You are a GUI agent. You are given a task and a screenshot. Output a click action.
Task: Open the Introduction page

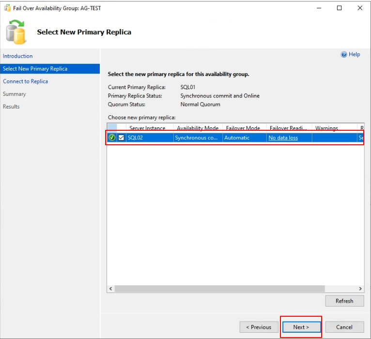pos(18,56)
